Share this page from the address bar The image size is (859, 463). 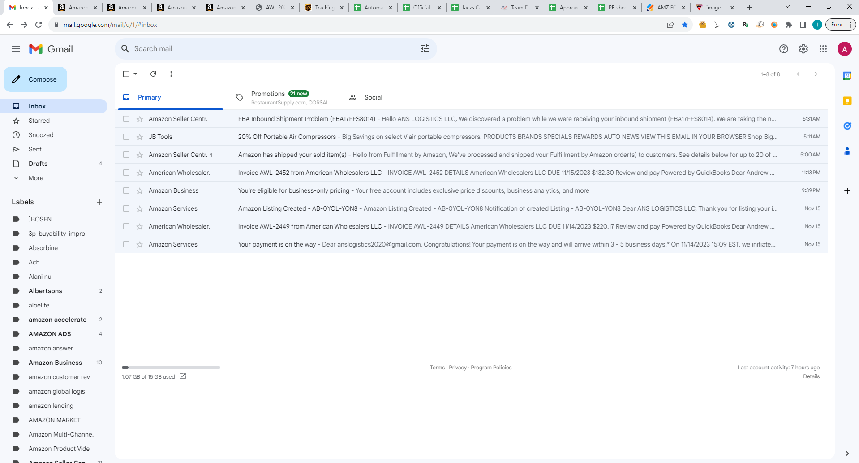(x=670, y=25)
